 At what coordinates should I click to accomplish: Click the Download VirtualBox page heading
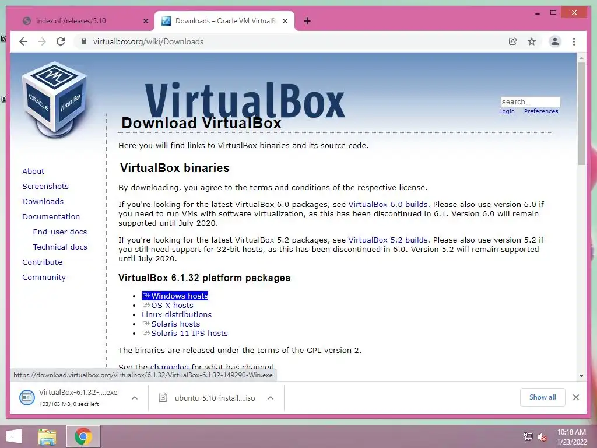(x=201, y=123)
